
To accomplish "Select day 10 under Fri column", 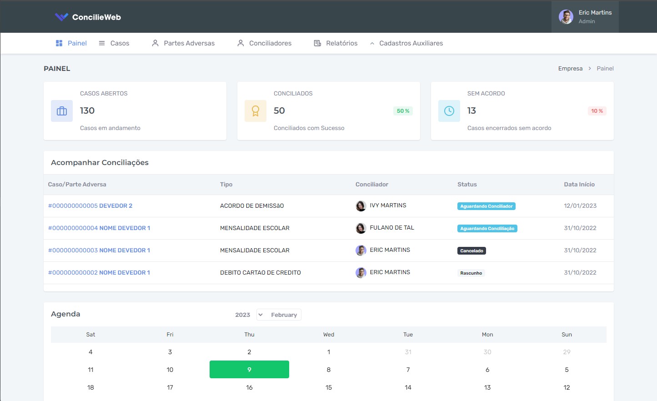I will click(x=170, y=370).
